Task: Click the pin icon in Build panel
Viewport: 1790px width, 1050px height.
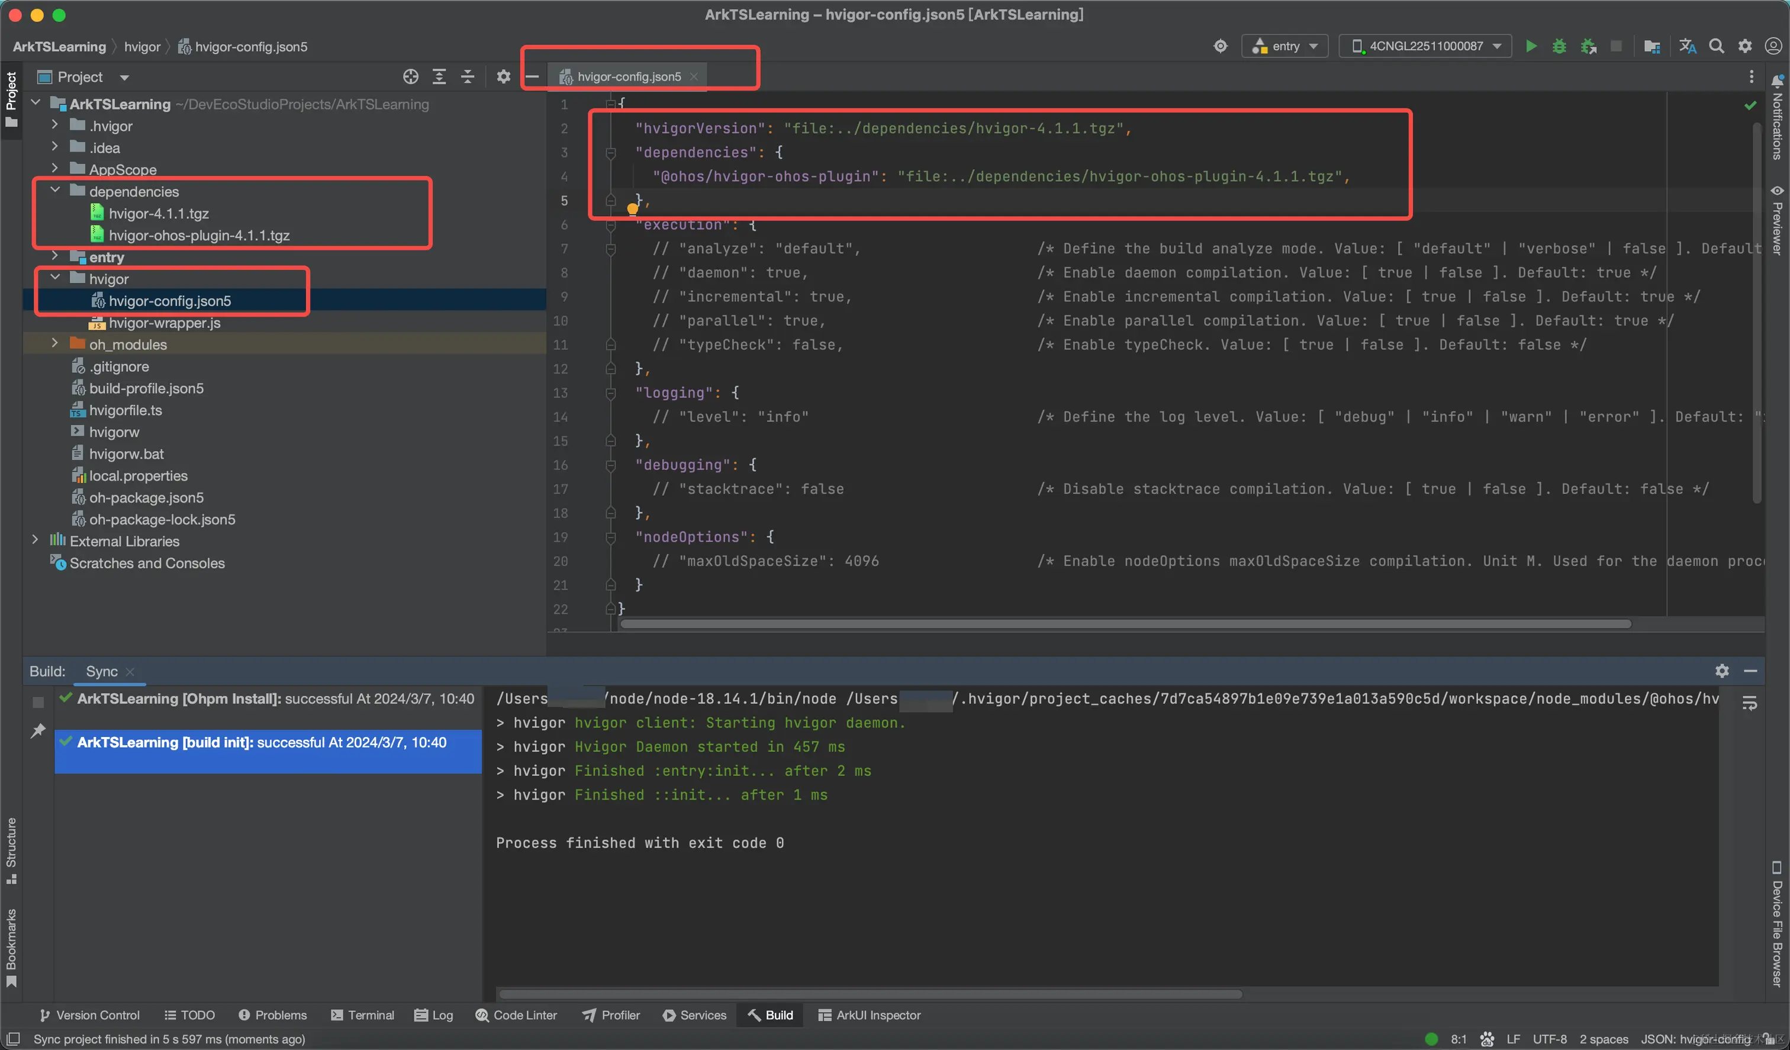Action: (x=38, y=730)
